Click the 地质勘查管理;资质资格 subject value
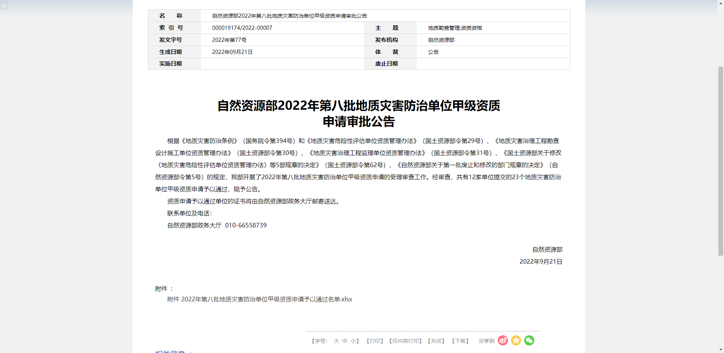Image resolution: width=724 pixels, height=353 pixels. coord(455,28)
